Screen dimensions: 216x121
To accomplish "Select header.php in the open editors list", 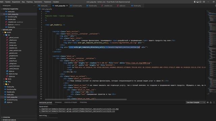I will (x=11, y=19).
